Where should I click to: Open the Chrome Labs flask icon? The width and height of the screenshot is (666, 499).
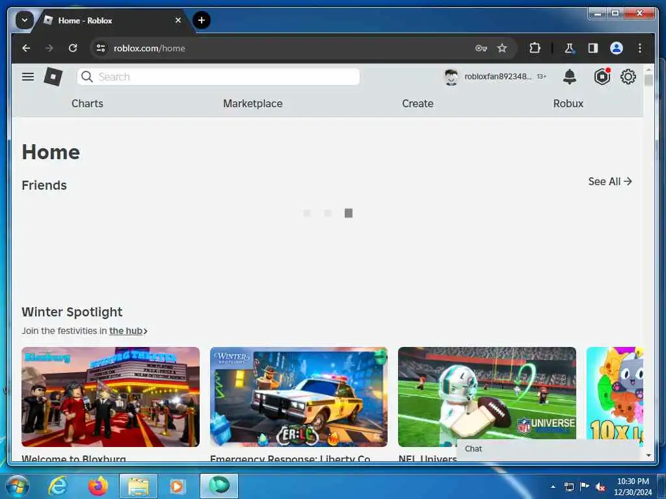569,48
